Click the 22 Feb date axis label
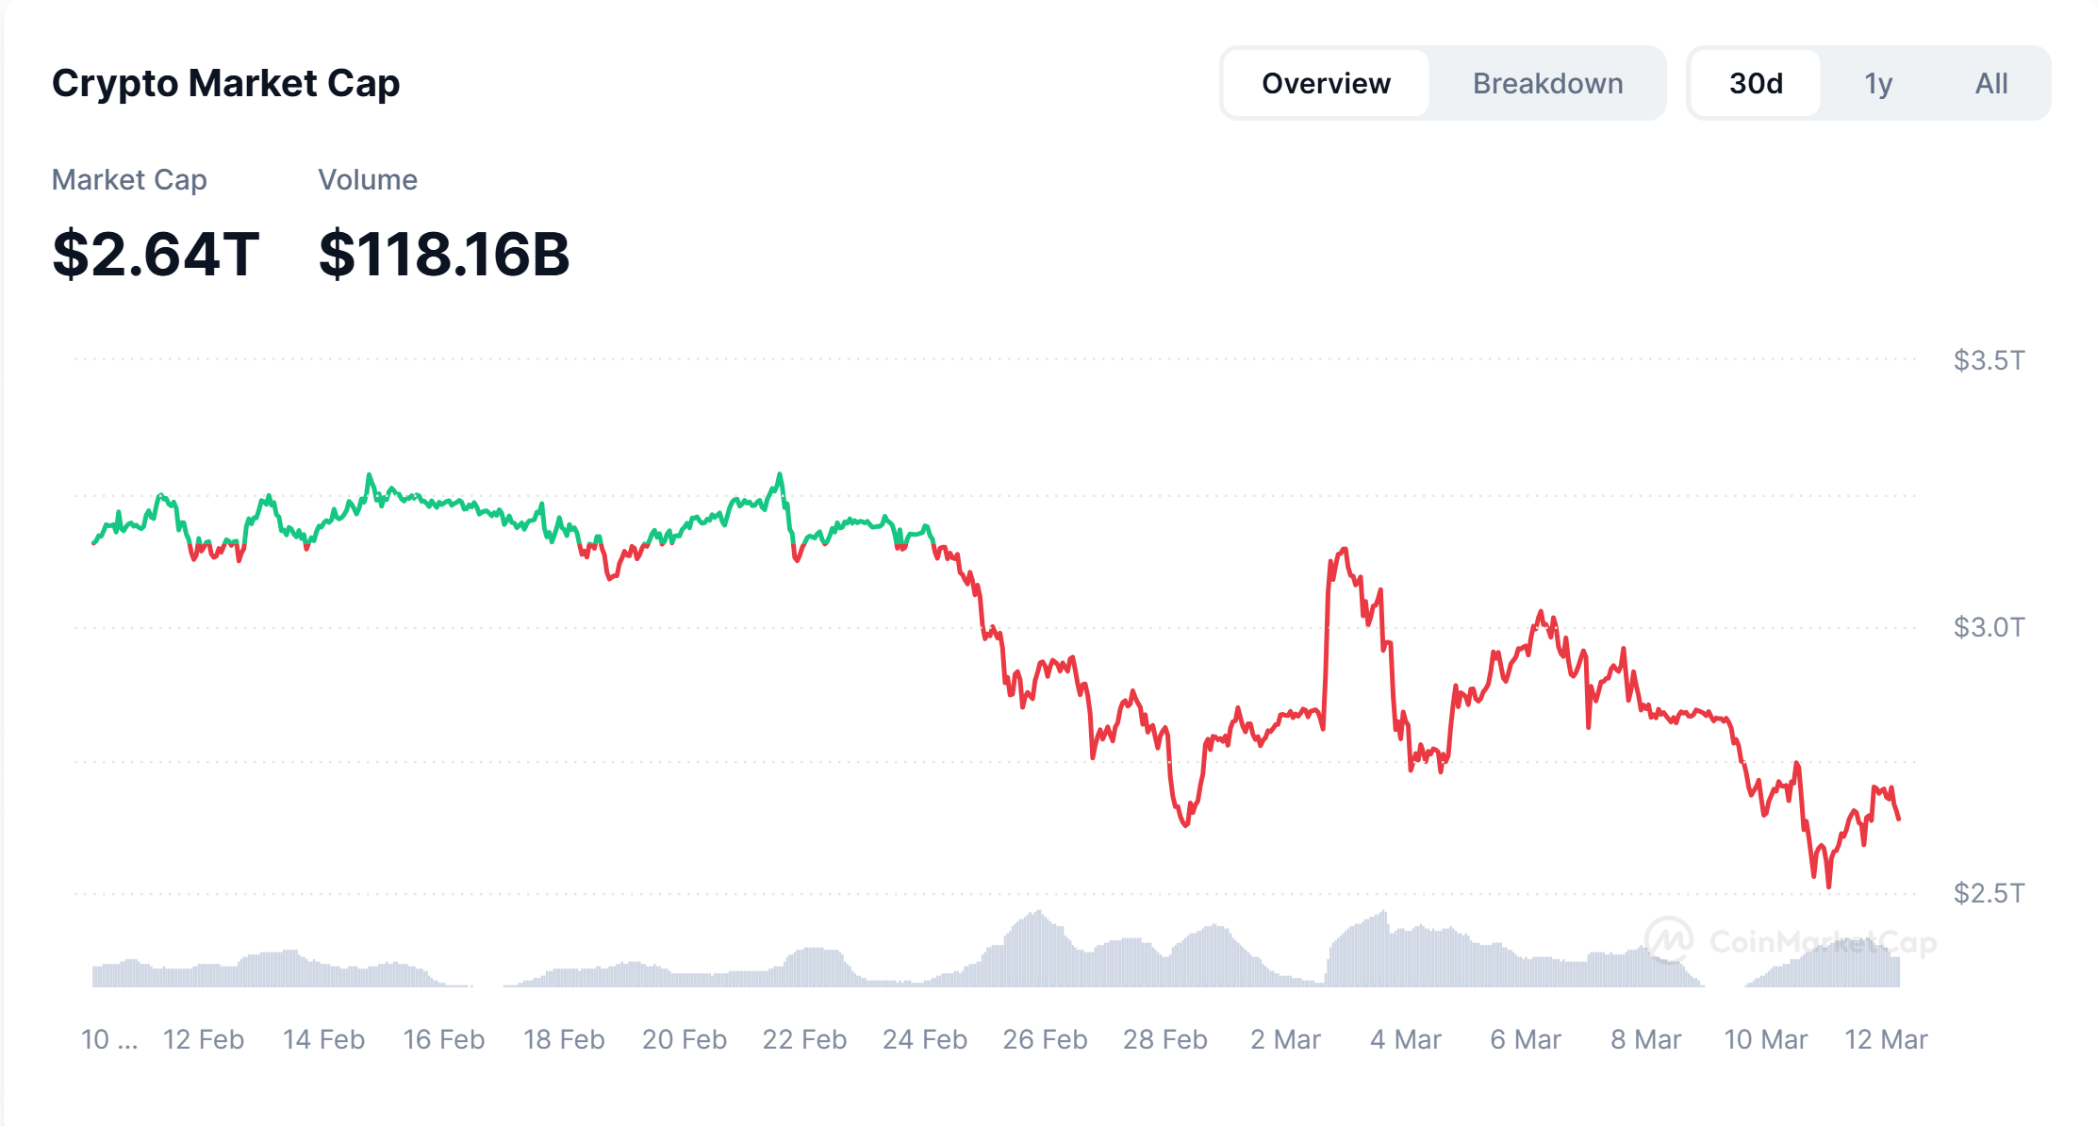This screenshot has width=2097, height=1126. coord(804,1039)
